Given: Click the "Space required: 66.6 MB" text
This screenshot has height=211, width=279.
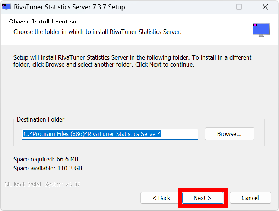Looking at the screenshot, I should (46, 159).
